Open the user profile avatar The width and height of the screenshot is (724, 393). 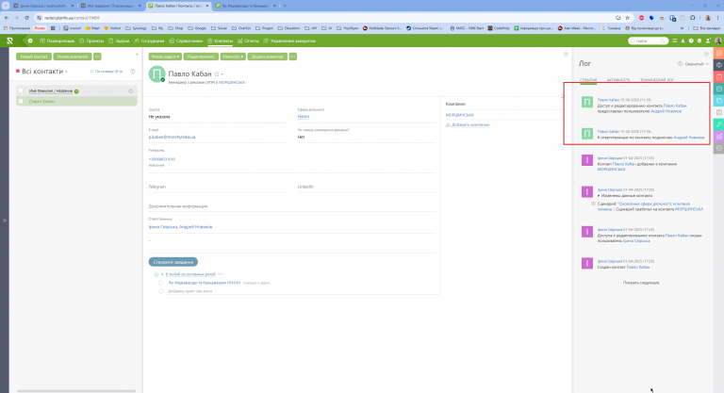(x=718, y=41)
